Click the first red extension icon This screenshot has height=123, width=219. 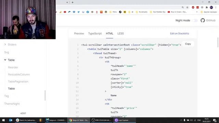[x=193, y=8]
